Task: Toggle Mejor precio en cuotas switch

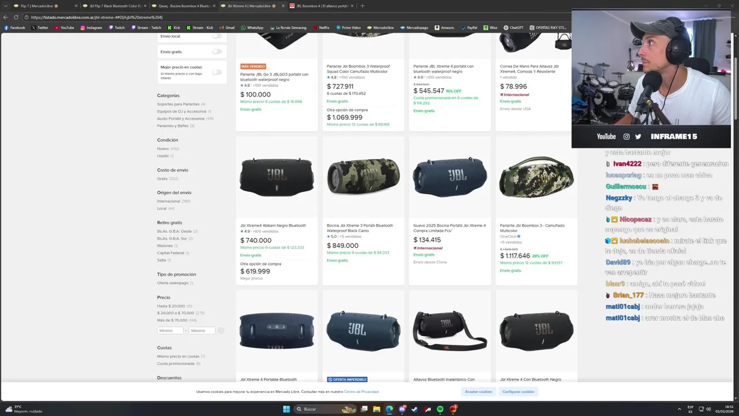Action: coord(217,72)
